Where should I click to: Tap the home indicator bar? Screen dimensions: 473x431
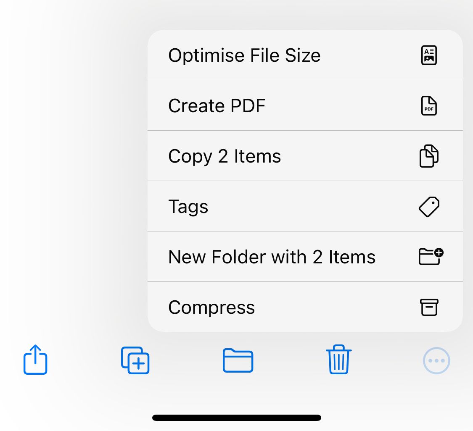[236, 417]
